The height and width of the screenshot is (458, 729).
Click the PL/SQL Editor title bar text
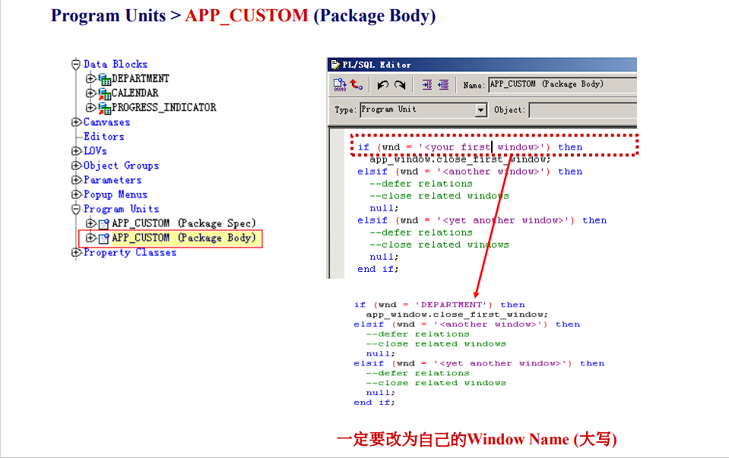click(377, 65)
